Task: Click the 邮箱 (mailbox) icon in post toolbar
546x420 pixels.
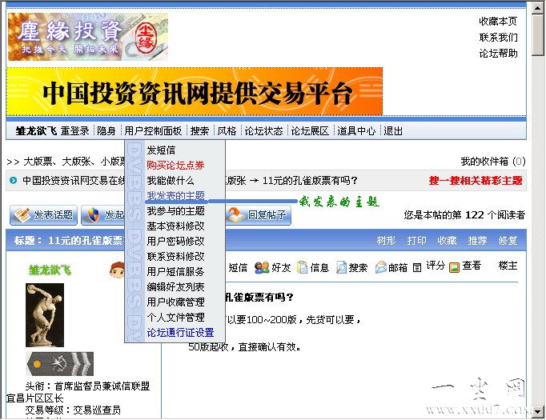Action: pyautogui.click(x=380, y=267)
